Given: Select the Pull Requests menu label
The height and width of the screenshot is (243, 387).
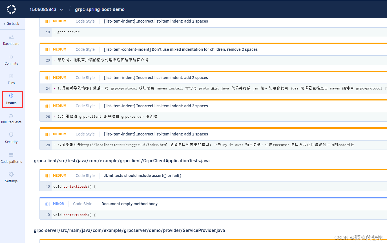Looking at the screenshot, I should [11, 122].
